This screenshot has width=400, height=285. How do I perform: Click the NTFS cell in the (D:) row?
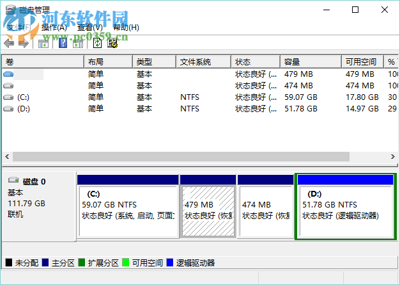pyautogui.click(x=190, y=109)
